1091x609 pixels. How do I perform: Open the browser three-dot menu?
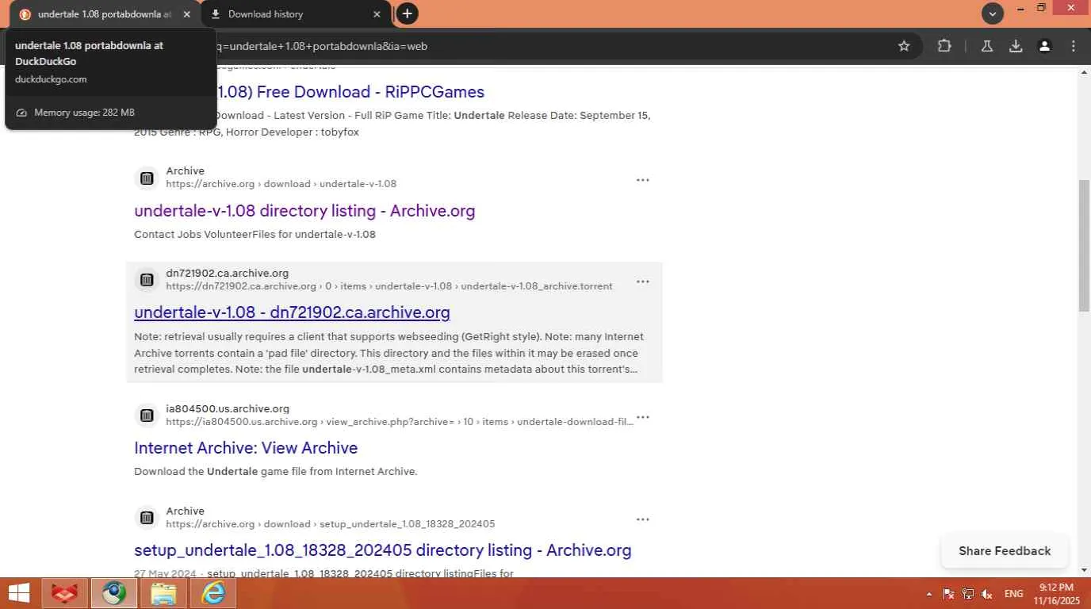pos(1074,46)
